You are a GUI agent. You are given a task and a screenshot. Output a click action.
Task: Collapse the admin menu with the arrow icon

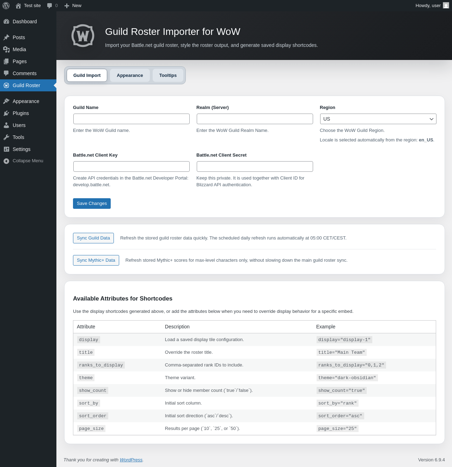click(6, 161)
